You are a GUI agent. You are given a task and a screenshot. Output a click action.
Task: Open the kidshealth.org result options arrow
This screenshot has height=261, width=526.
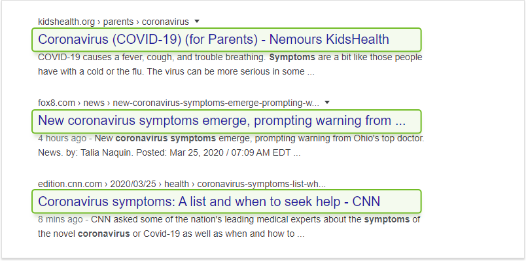click(197, 22)
